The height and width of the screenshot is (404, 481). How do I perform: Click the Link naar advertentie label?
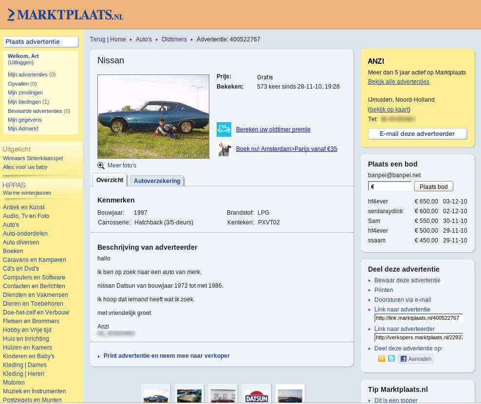click(402, 310)
